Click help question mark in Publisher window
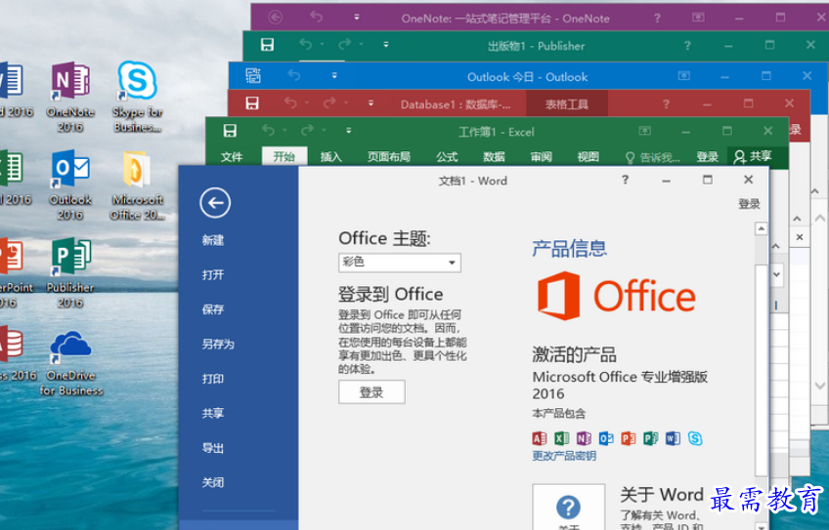Image resolution: width=829 pixels, height=530 pixels. point(687,46)
